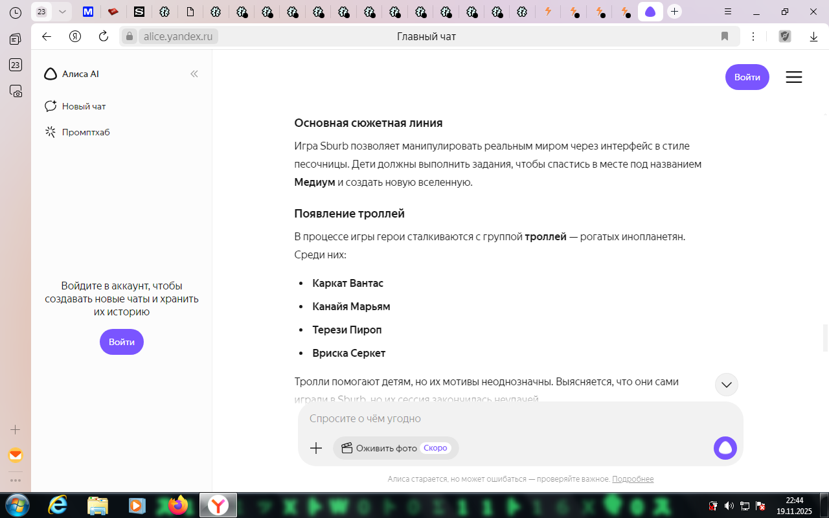829x518 pixels.
Task: Open the sidebar three-dot settings
Action: (x=16, y=480)
